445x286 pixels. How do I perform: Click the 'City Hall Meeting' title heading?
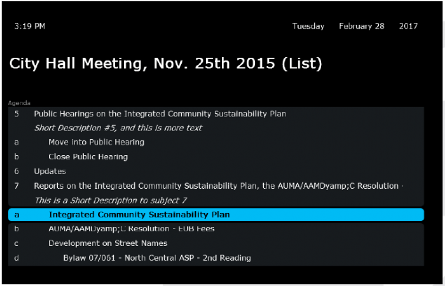pos(165,64)
